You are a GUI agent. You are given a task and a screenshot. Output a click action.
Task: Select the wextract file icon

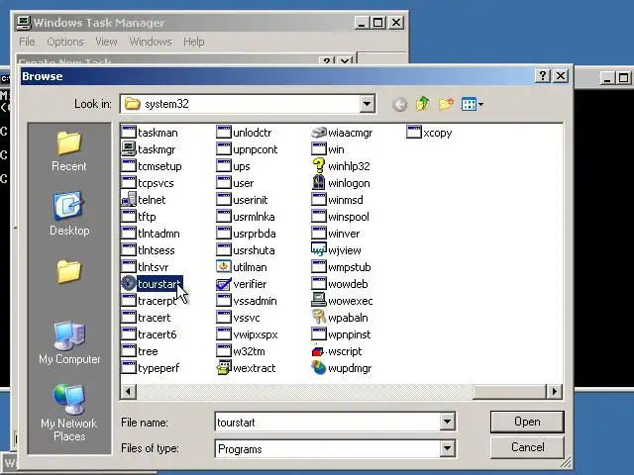(x=224, y=368)
